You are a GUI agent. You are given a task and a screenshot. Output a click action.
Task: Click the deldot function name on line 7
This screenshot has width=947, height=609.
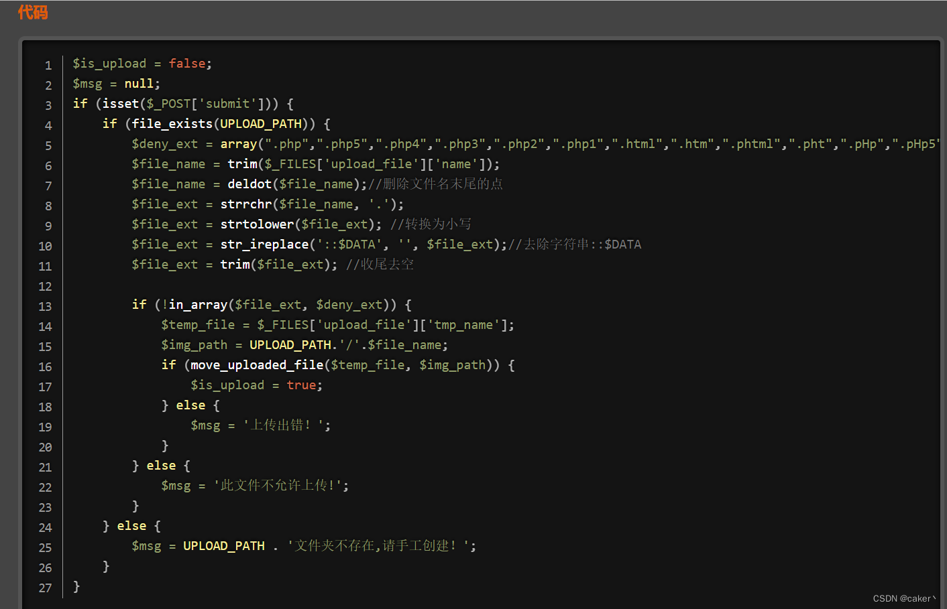(249, 184)
